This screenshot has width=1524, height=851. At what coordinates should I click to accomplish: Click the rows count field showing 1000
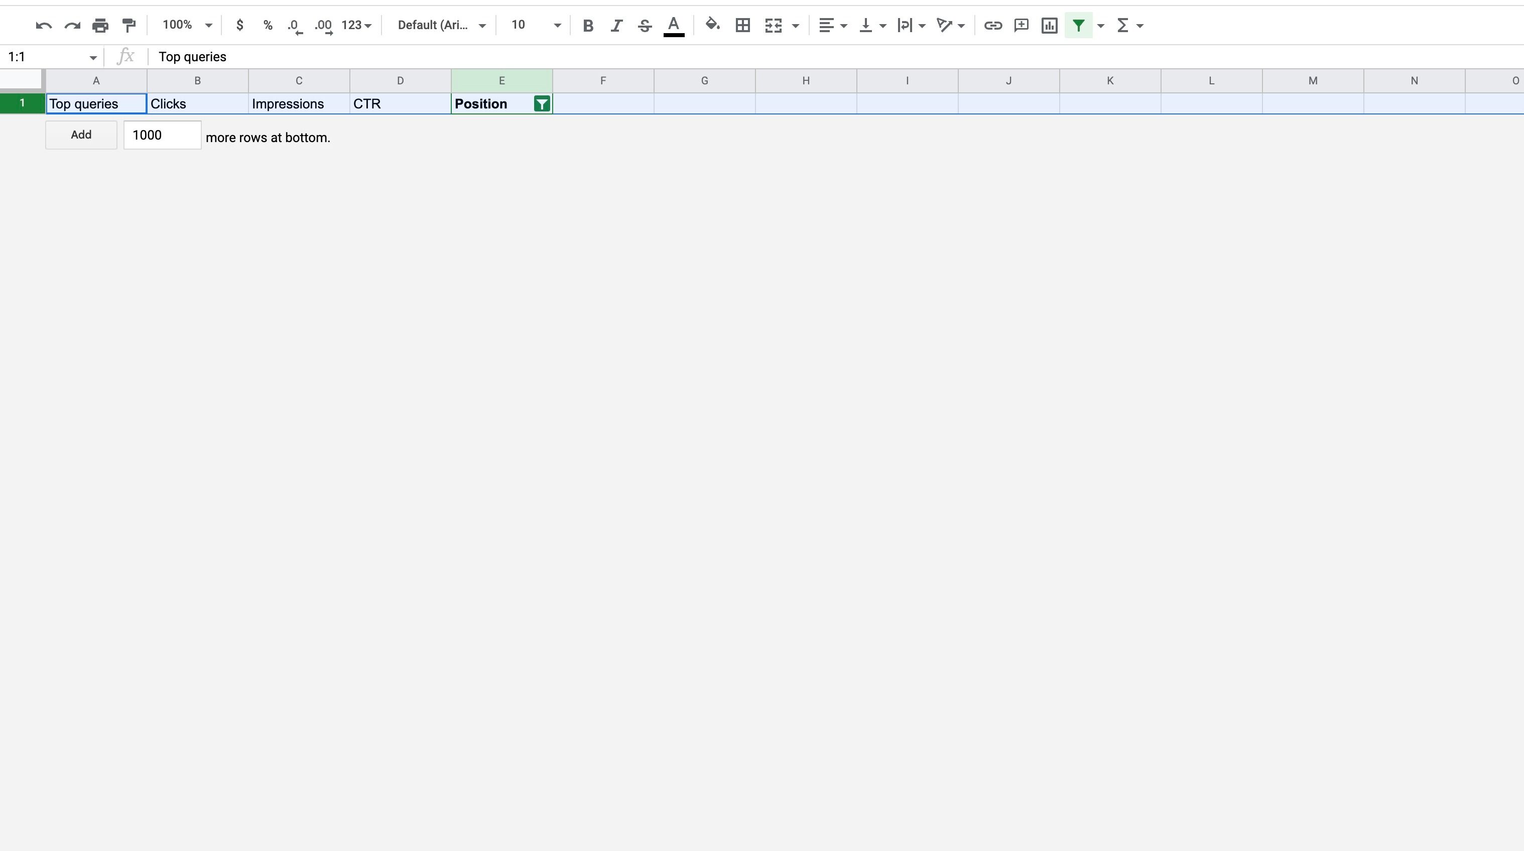pyautogui.click(x=162, y=135)
